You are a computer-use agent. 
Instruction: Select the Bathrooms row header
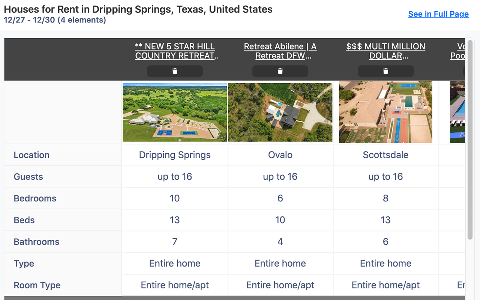36,242
